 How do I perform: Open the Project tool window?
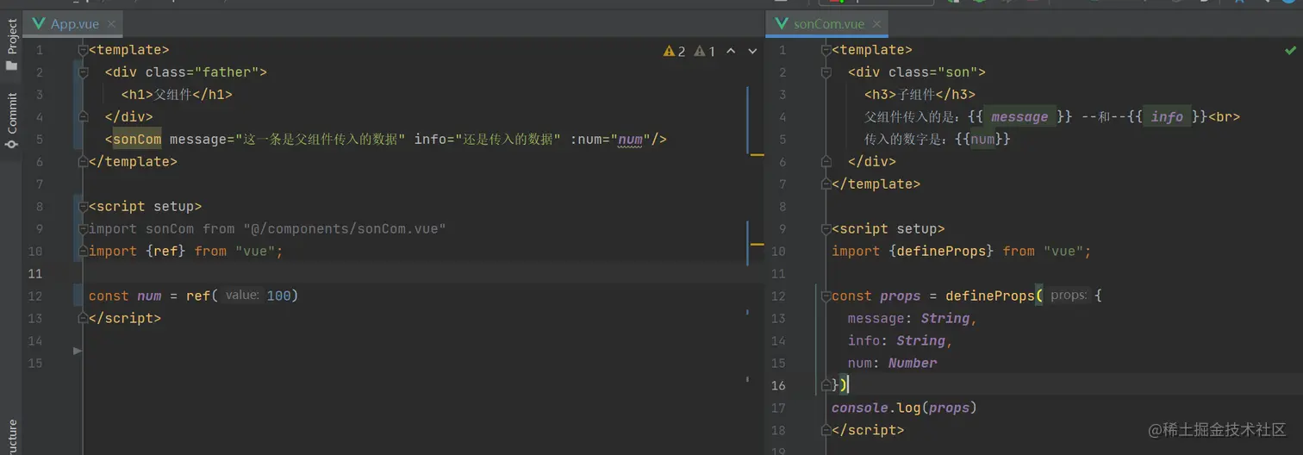pos(11,46)
